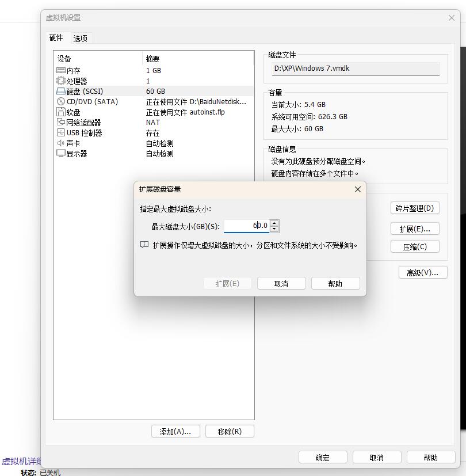
Task: Select the 显示器 row label
Action: 77,154
